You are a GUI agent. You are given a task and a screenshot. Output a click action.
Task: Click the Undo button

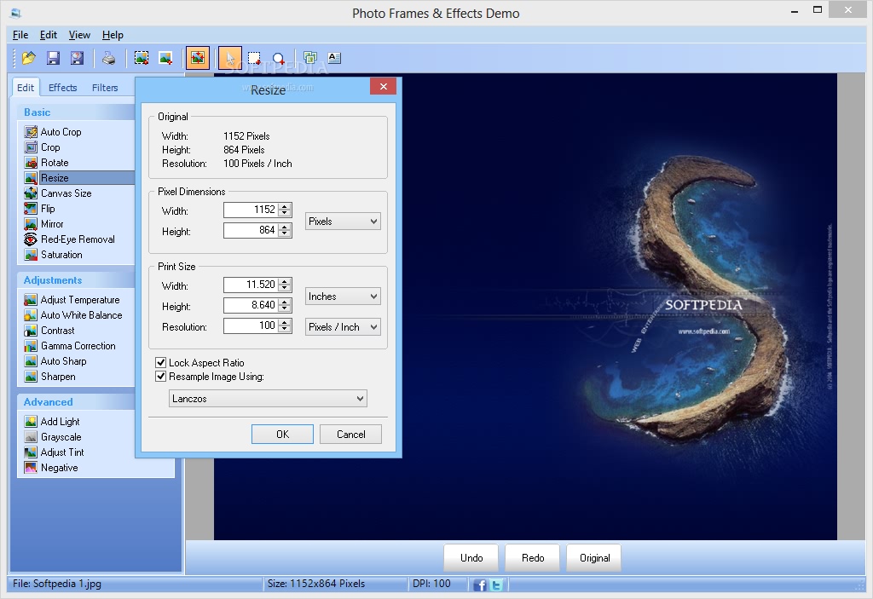point(471,558)
